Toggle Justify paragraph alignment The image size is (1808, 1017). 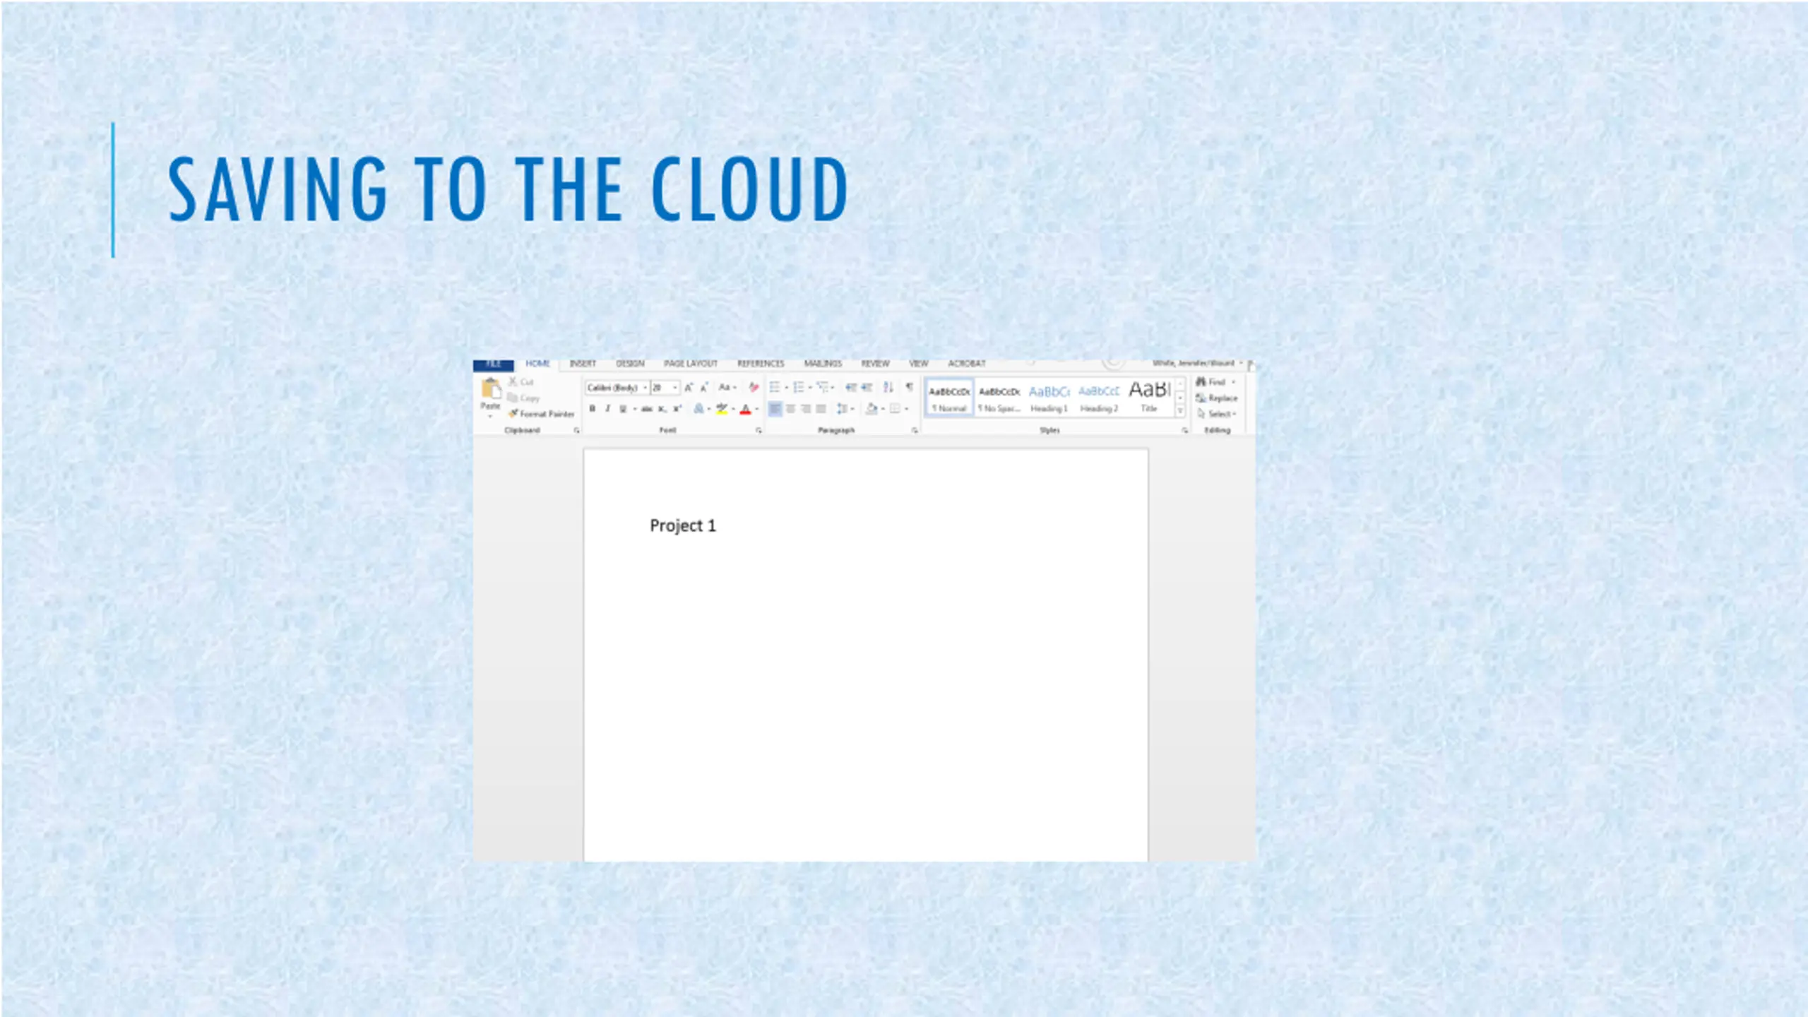821,409
